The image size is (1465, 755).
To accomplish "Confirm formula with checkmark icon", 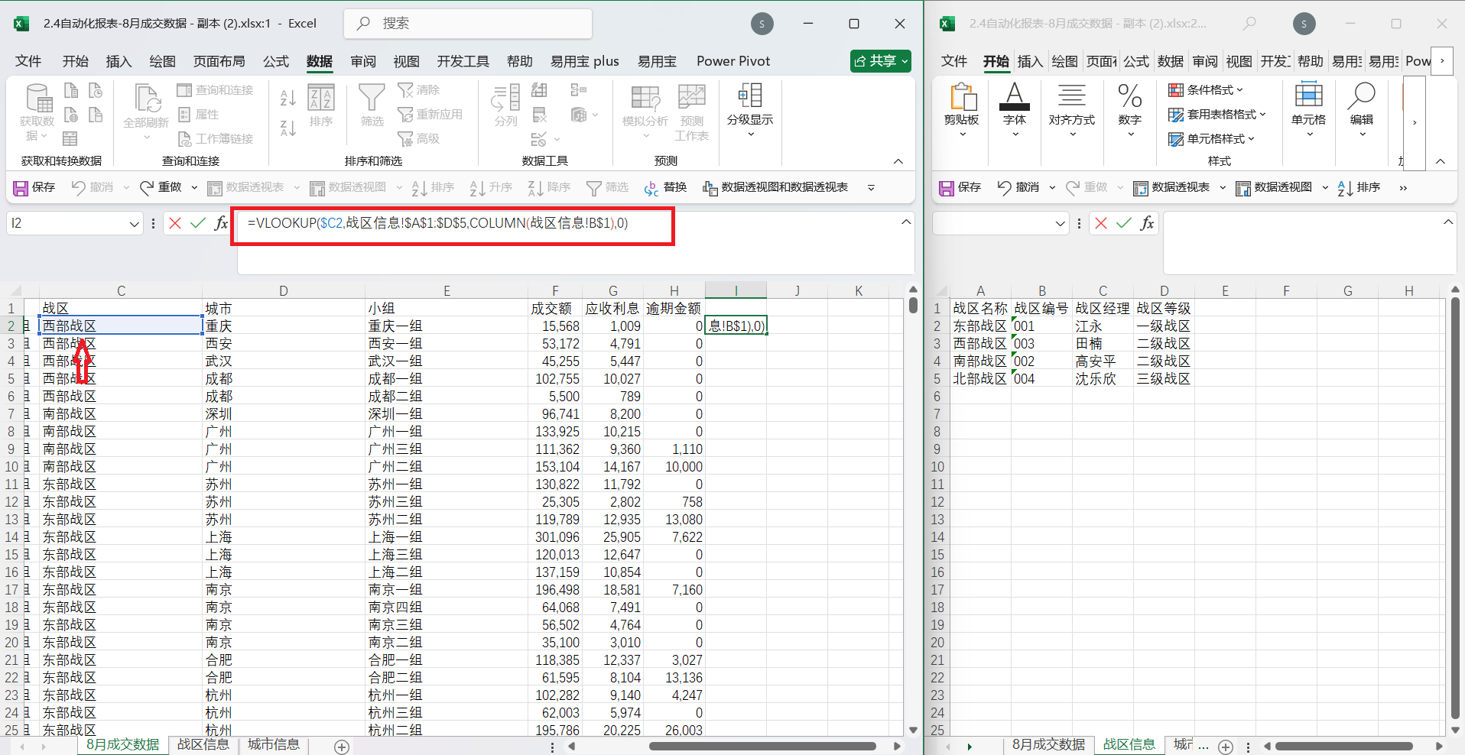I will pyautogui.click(x=198, y=223).
